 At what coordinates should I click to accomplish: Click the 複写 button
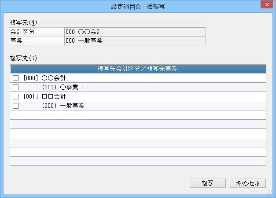pyautogui.click(x=207, y=183)
